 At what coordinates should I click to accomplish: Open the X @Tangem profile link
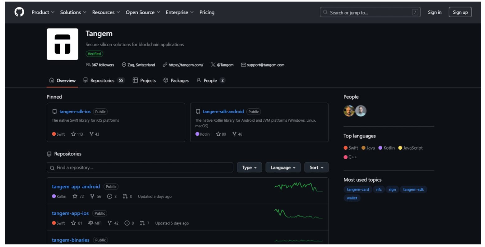222,65
